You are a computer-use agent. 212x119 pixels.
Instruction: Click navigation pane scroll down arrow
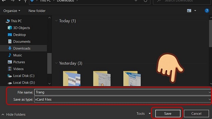click(x=49, y=84)
